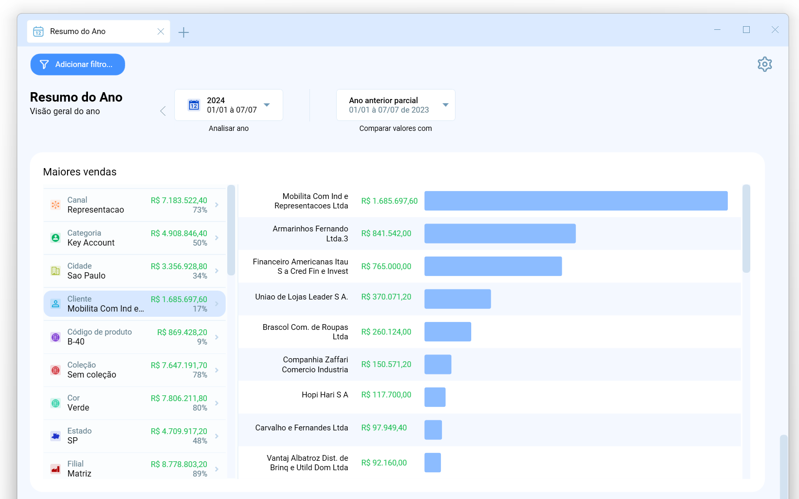The image size is (799, 499).
Task: Click the Cor row icon
Action: [56, 403]
